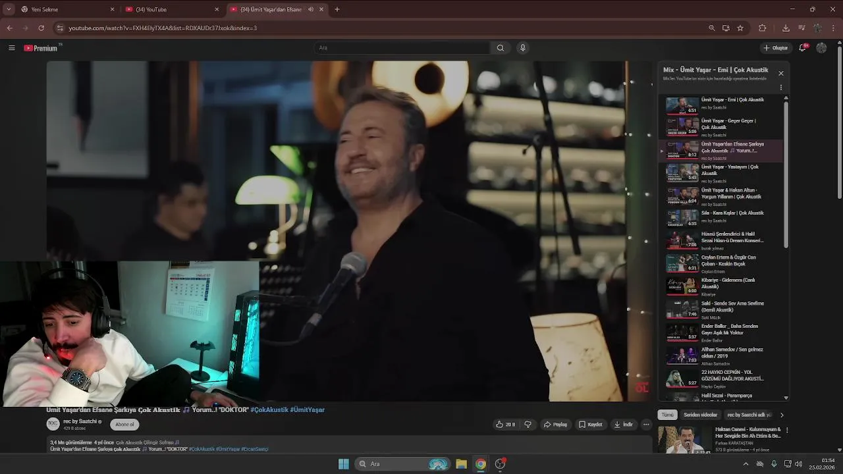This screenshot has height=474, width=843.
Task: Close the Yeni Sekme tab
Action: pyautogui.click(x=112, y=9)
